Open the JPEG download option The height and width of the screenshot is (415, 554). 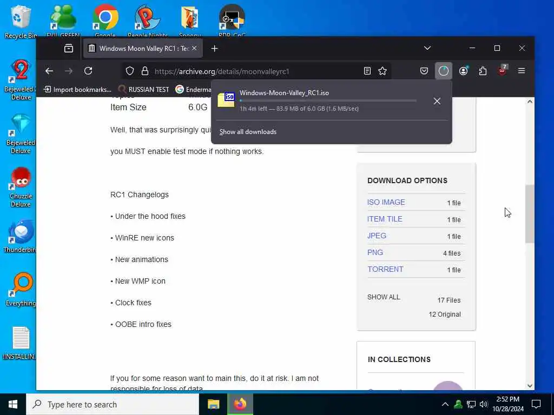[x=377, y=236]
